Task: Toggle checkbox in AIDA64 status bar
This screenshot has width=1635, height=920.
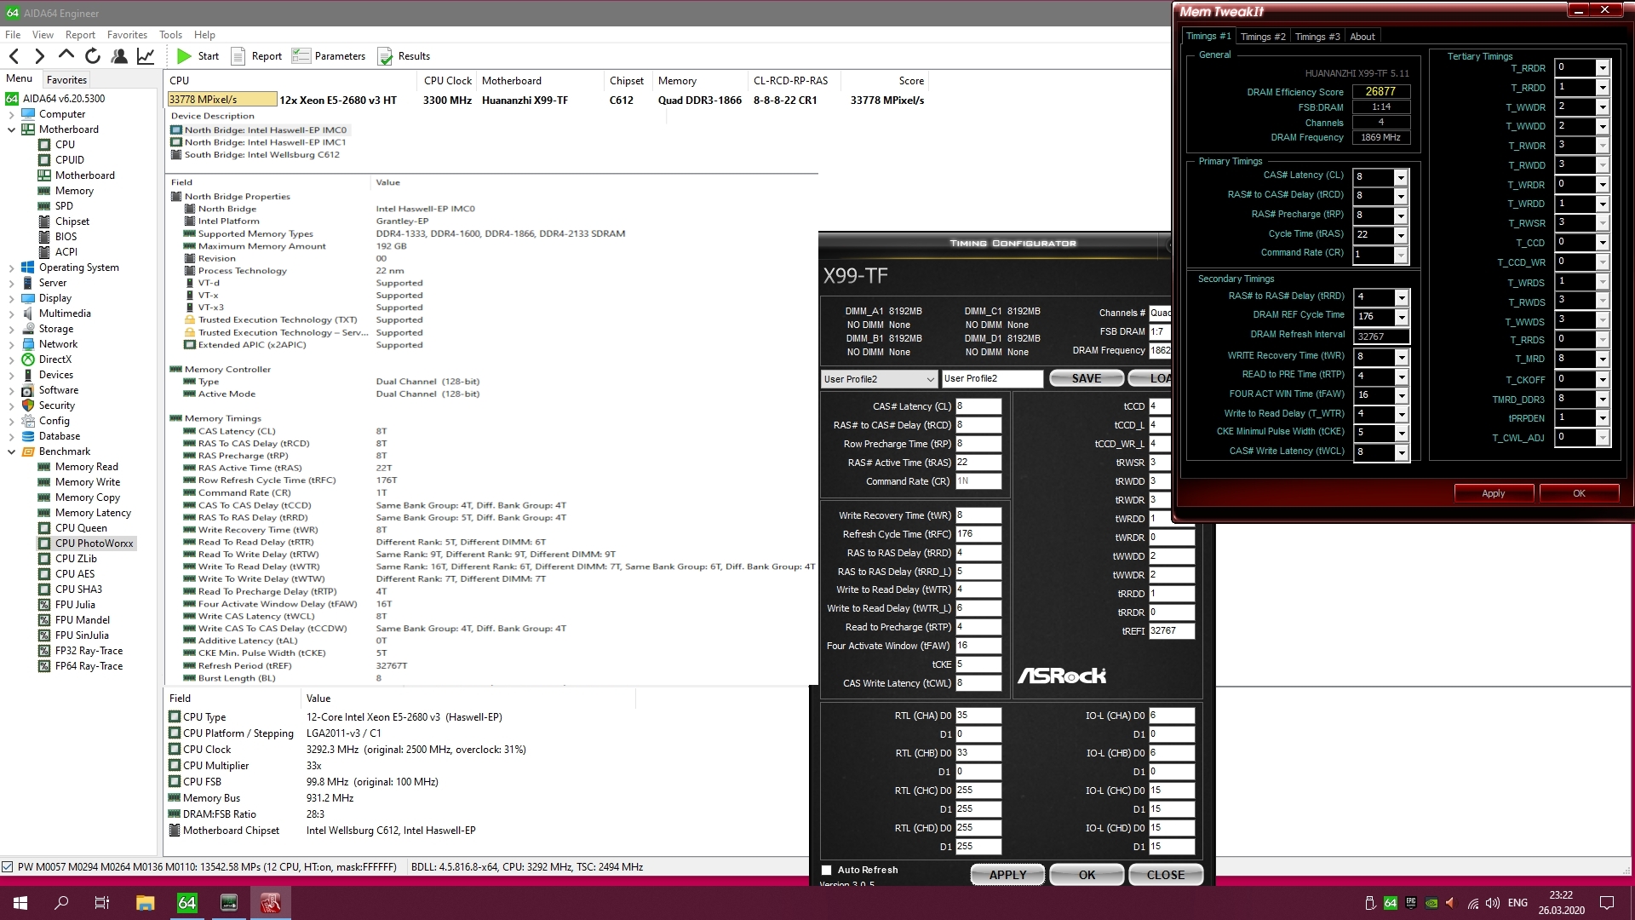Action: coord(8,867)
